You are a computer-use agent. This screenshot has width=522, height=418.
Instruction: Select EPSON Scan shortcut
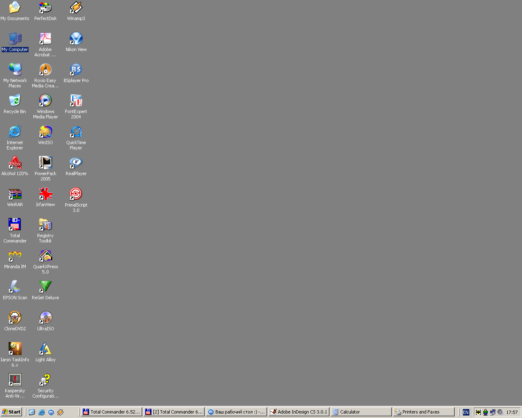[x=15, y=290]
